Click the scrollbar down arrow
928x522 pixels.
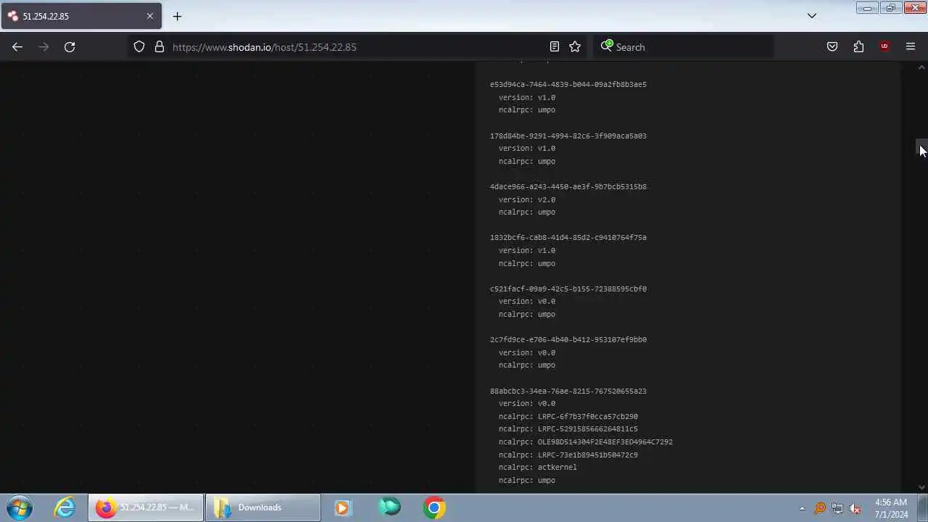pos(921,487)
